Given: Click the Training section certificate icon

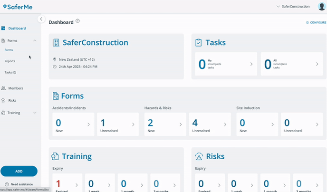Looking at the screenshot, I should tap(55, 156).
